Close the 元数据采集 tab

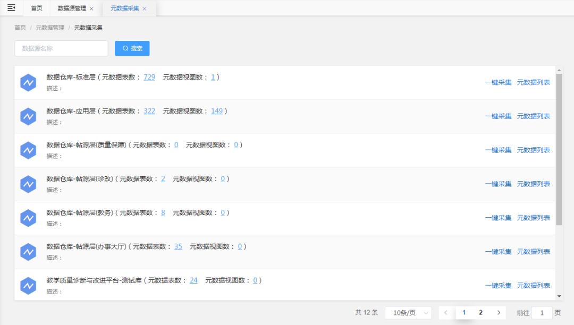coord(144,8)
